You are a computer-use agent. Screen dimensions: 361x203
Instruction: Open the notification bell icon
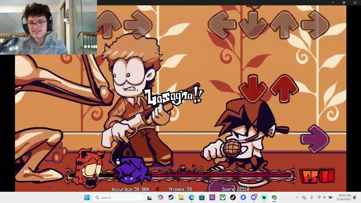click(355, 197)
